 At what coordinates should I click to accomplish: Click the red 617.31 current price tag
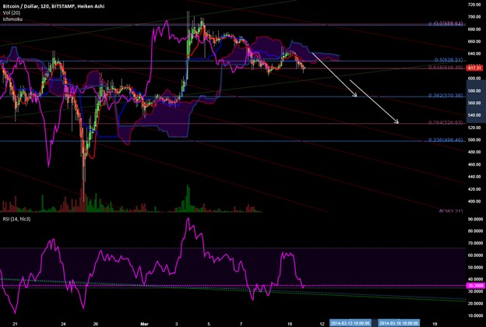[474, 68]
